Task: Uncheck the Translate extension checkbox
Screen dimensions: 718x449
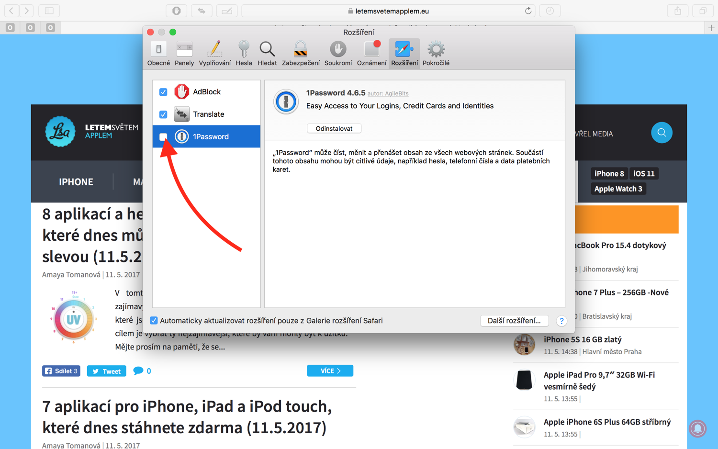Action: (x=163, y=114)
